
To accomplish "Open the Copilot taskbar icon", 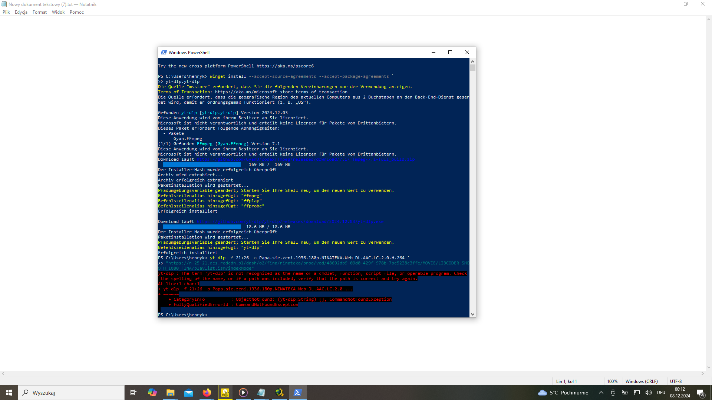I will click(x=152, y=393).
